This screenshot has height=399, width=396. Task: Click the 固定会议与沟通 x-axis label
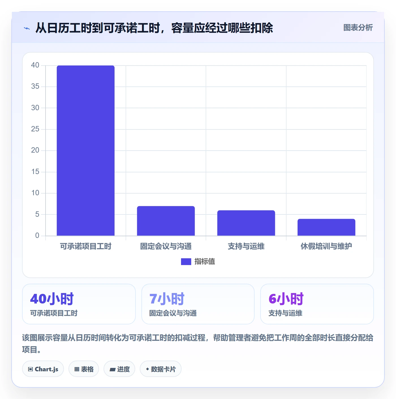(x=166, y=246)
